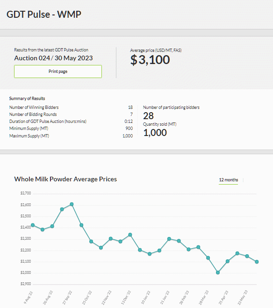
Task: Click the $3,200 y-axis label
Action: [26, 250]
